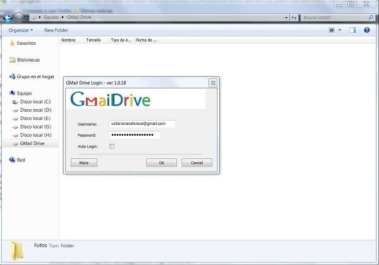This screenshot has width=379, height=265.
Task: Click the address bar refresh icon
Action: [x=294, y=18]
